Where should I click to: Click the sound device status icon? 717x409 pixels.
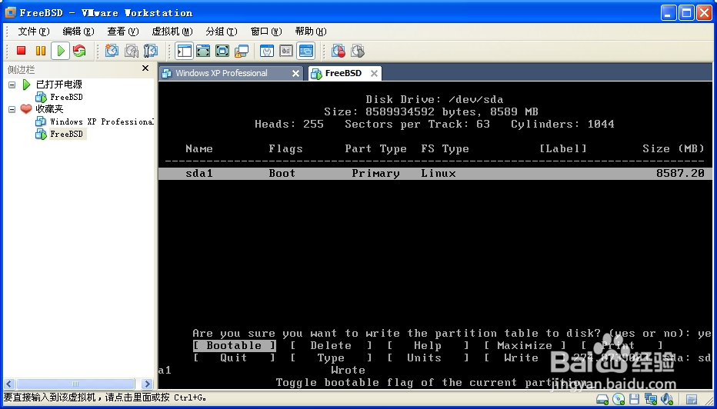666,399
